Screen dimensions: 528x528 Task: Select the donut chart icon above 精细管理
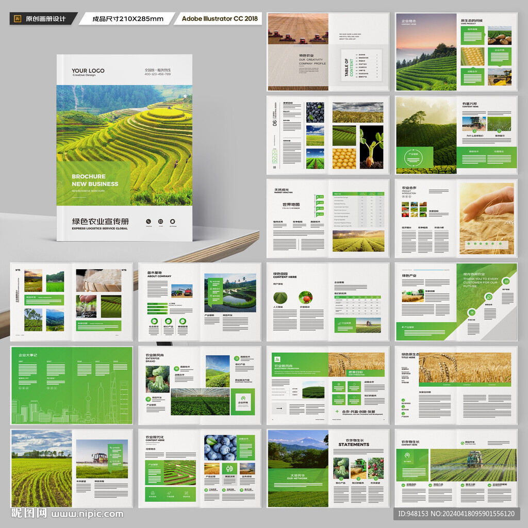pos(183,321)
